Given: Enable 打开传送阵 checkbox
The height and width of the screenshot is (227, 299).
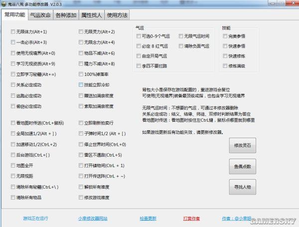Looking at the screenshot, I should pyautogui.click(x=81, y=176).
